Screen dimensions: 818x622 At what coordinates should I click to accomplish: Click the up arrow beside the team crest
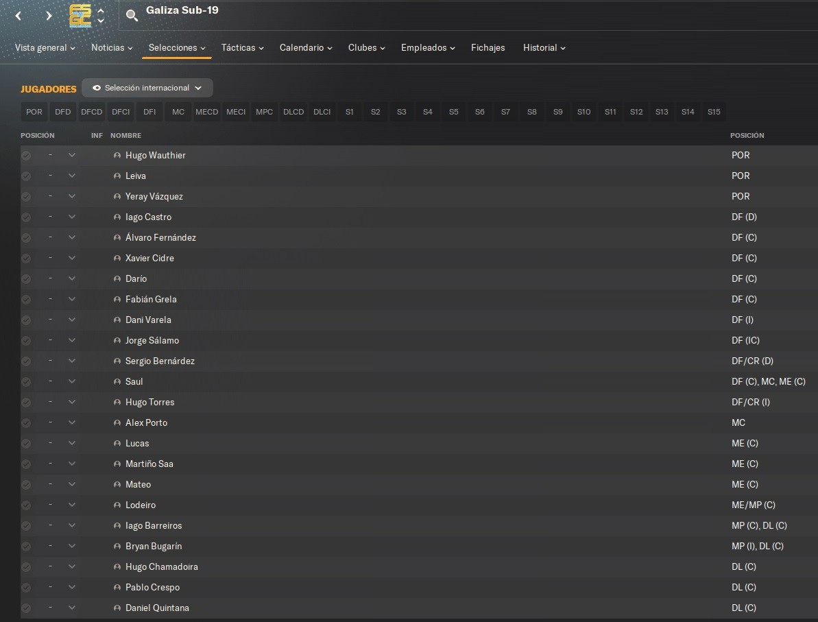pyautogui.click(x=101, y=10)
